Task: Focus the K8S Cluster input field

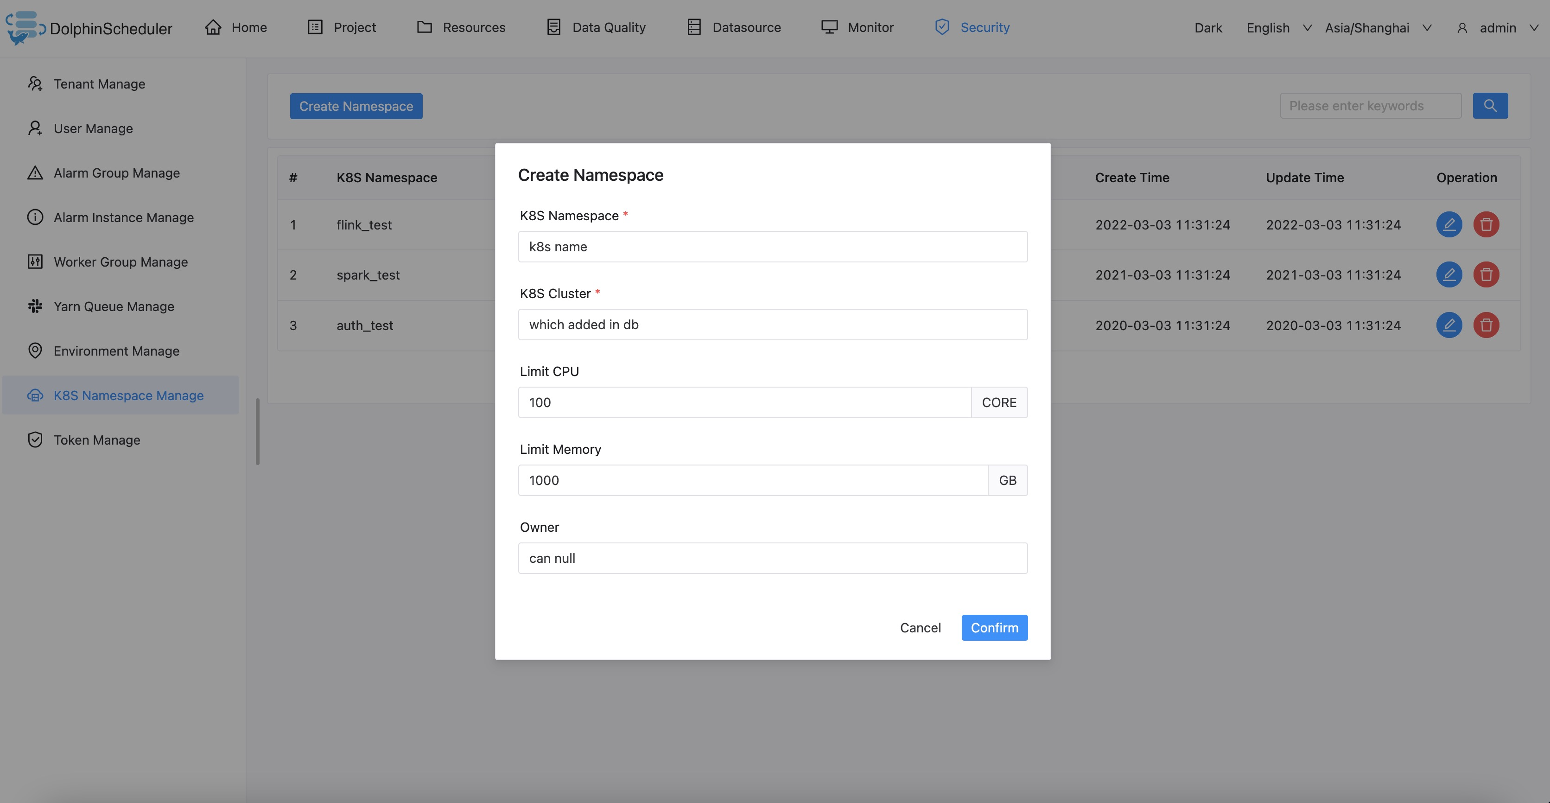Action: pyautogui.click(x=773, y=325)
